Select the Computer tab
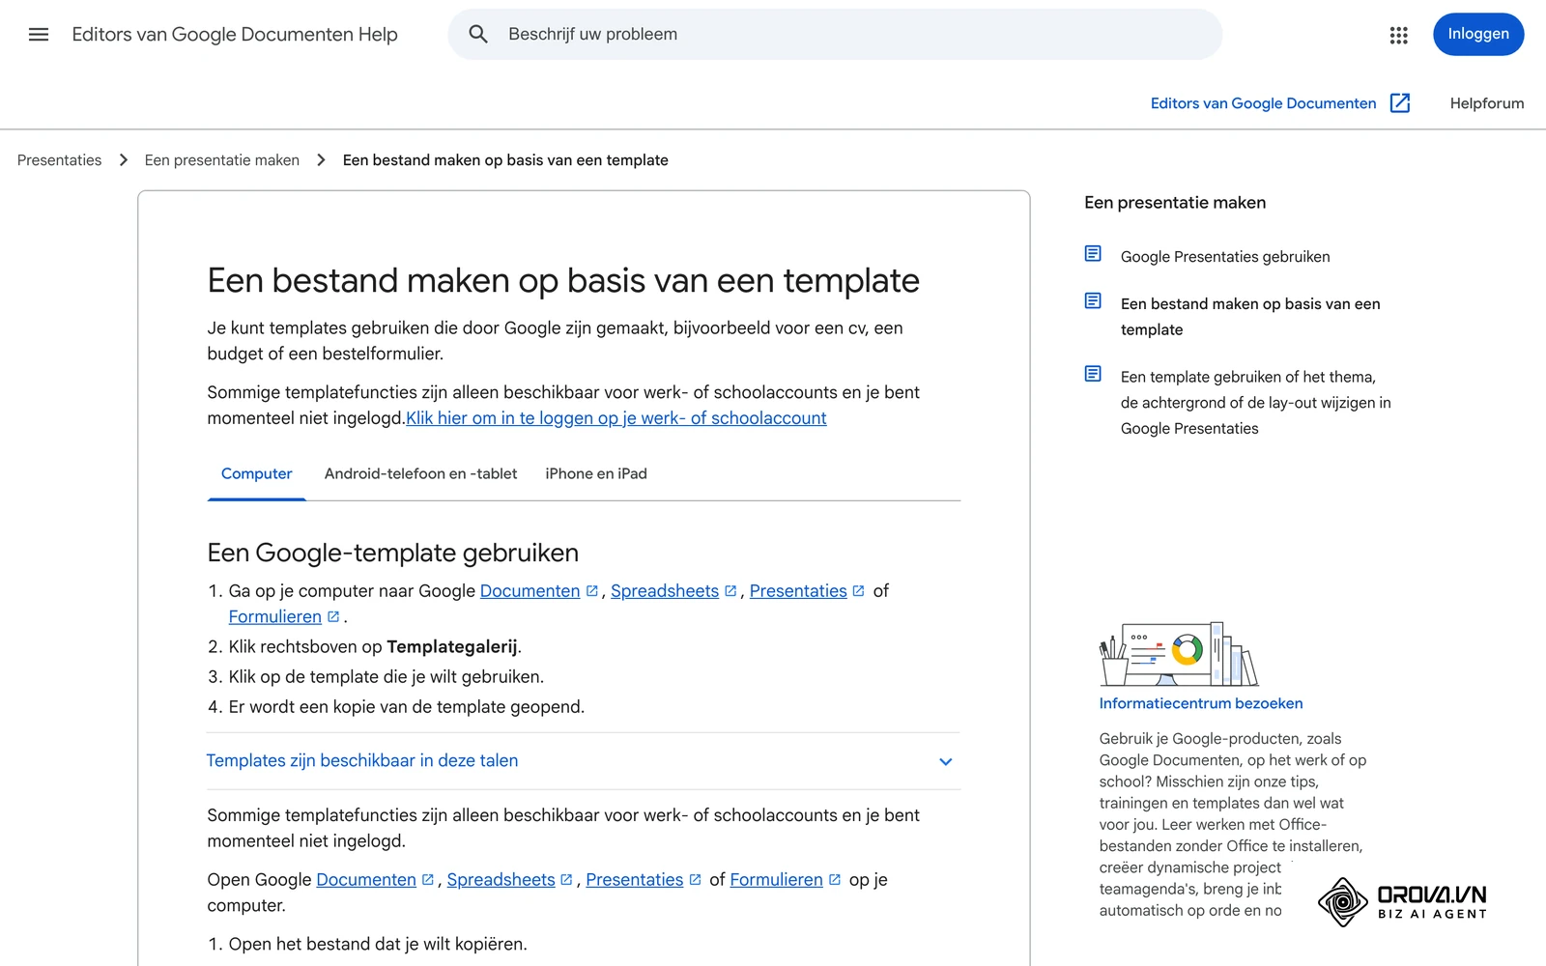The image size is (1546, 966). (x=256, y=474)
